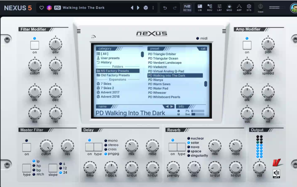Open the LAY layers tab
The width and height of the screenshot is (297, 187).
pos(219,8)
